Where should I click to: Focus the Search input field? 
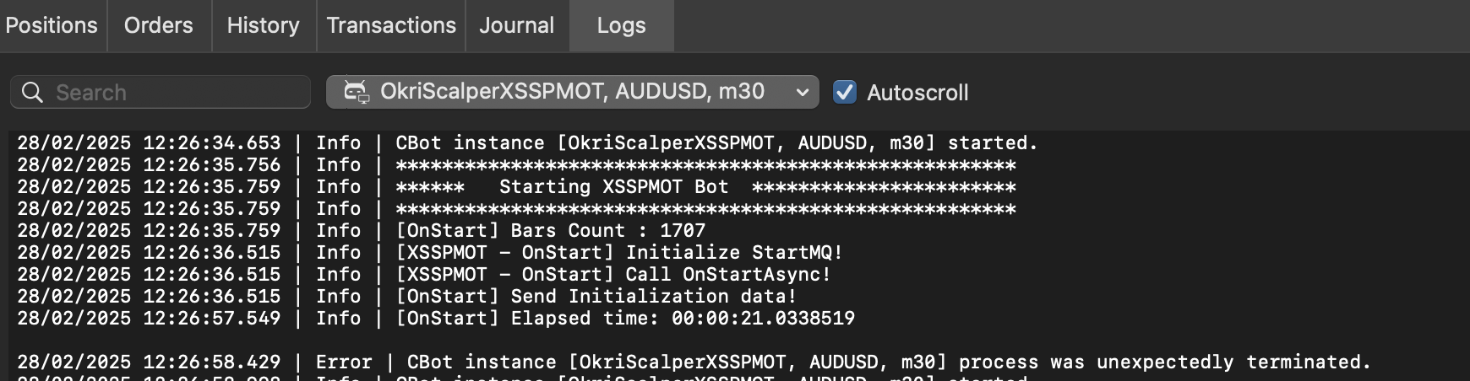point(161,92)
